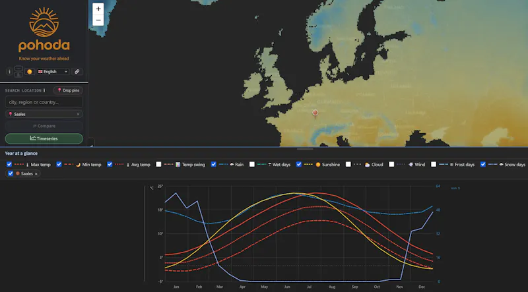Uncheck the Avg temp checkbox
Image resolution: width=528 pixels, height=292 pixels.
point(110,164)
